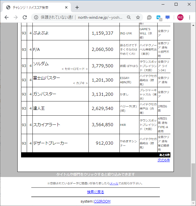
Task: Click the game title 富士山バスター
Action: click(x=47, y=78)
